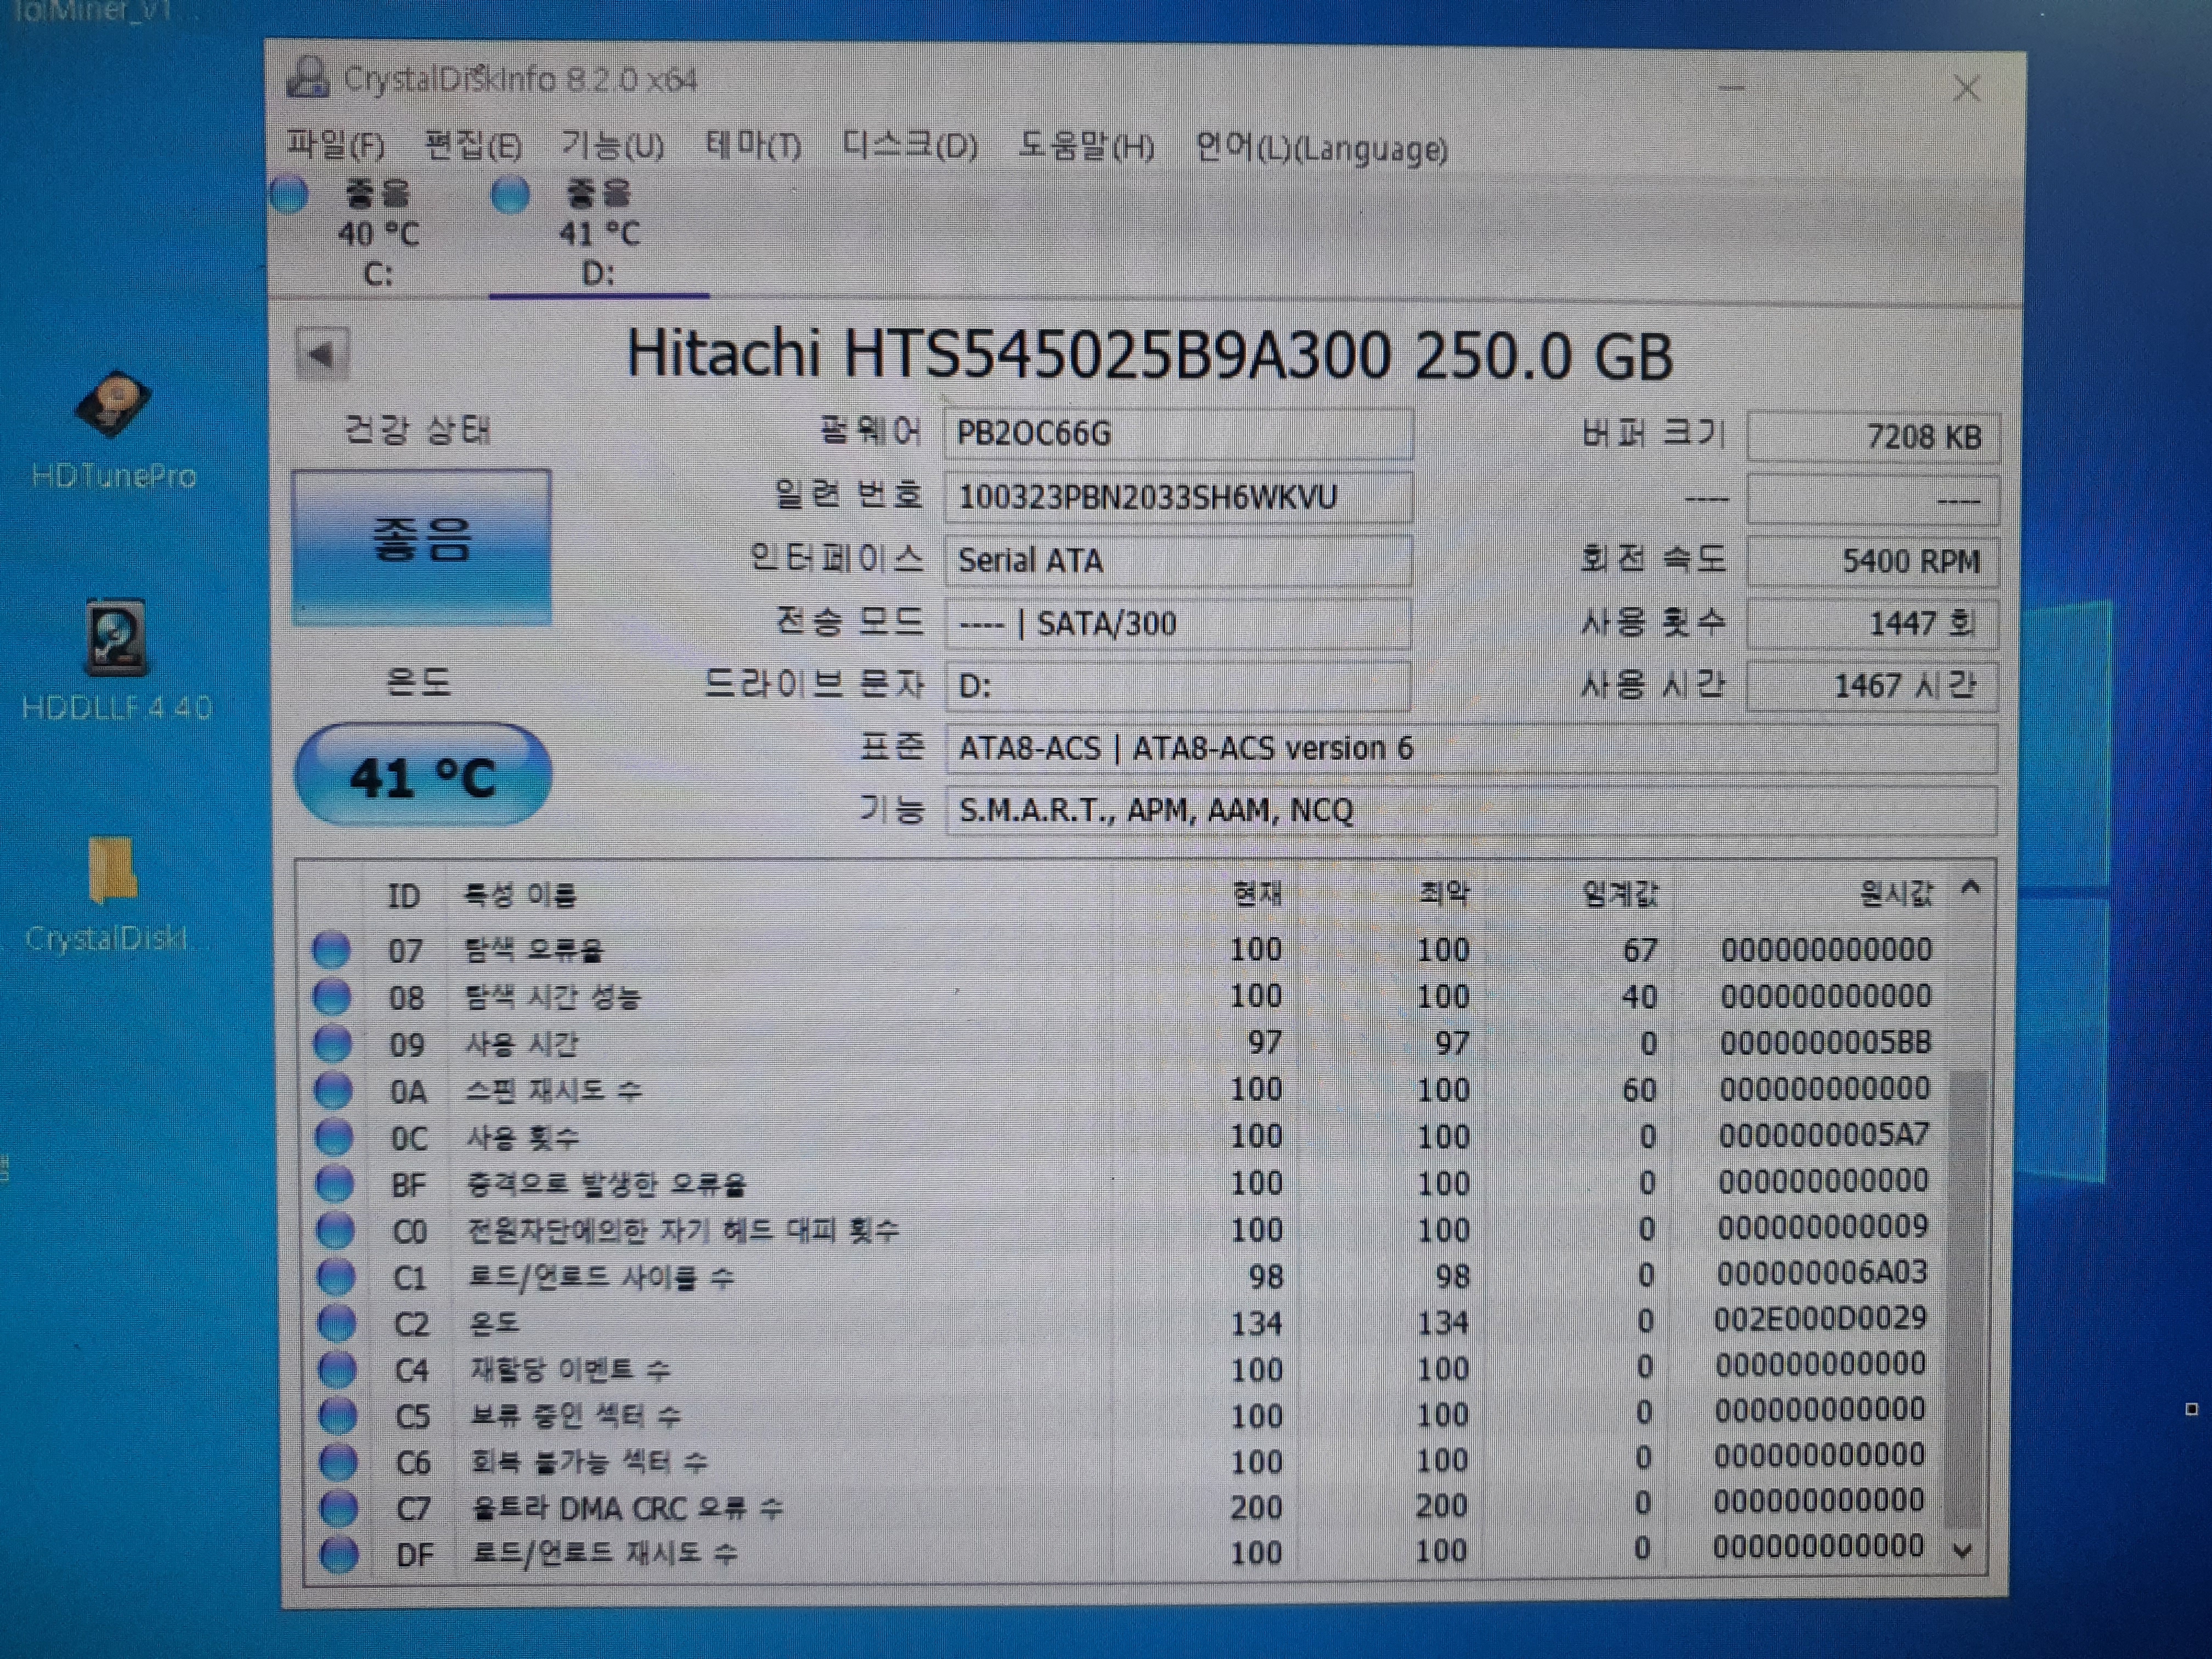Viewport: 2212px width, 1659px height.
Task: Click the 원시값 column header
Action: pyautogui.click(x=1896, y=893)
